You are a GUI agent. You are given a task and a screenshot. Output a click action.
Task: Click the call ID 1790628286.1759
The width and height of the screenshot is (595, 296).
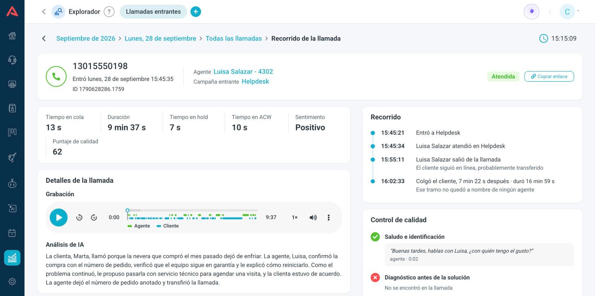tap(98, 89)
